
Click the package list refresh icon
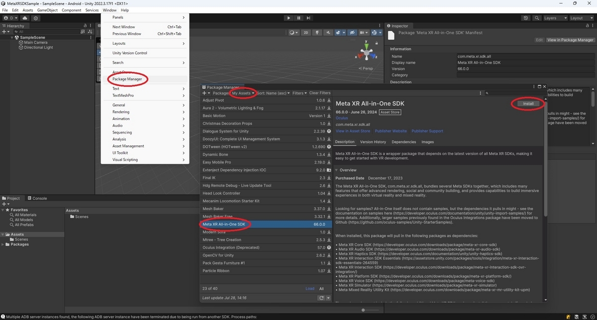321,298
